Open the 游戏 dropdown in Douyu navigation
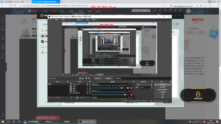Viewport: 221px width, 124px height. click(81, 11)
